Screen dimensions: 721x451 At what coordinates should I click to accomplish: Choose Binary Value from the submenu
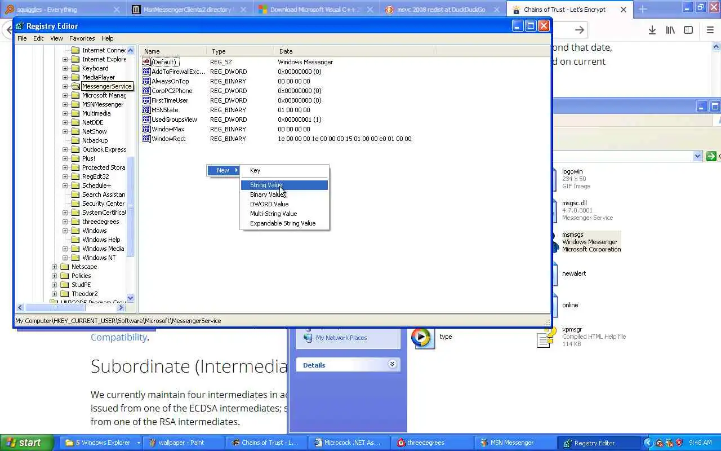tap(284, 194)
